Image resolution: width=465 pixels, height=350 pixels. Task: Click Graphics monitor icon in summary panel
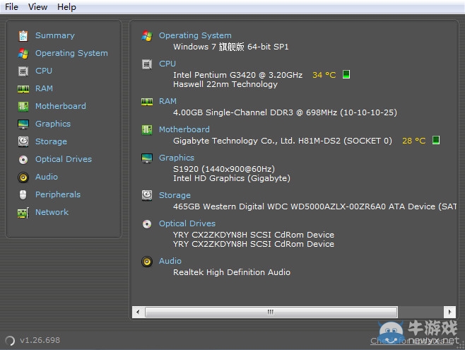147,158
